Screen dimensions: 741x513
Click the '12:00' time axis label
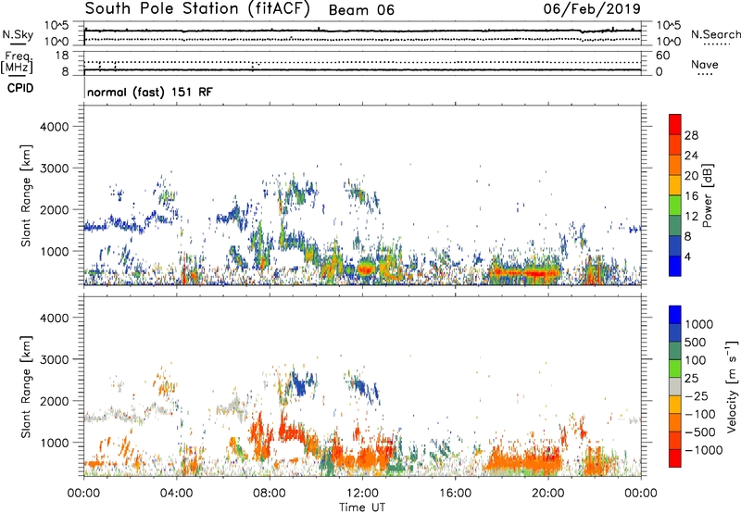(362, 494)
